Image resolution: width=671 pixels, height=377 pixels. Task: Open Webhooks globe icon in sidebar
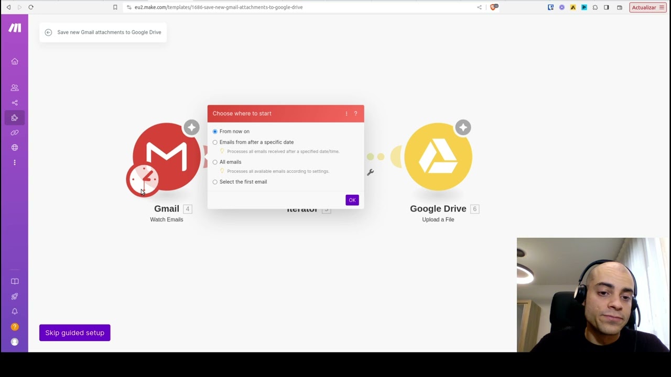coord(15,148)
